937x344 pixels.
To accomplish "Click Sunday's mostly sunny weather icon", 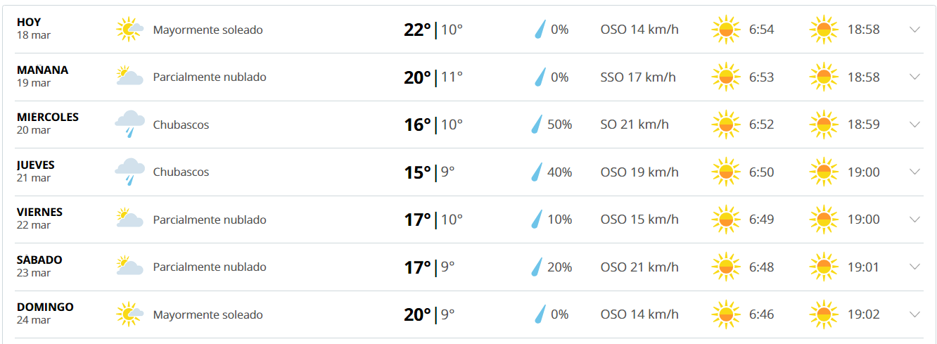I will 129,314.
